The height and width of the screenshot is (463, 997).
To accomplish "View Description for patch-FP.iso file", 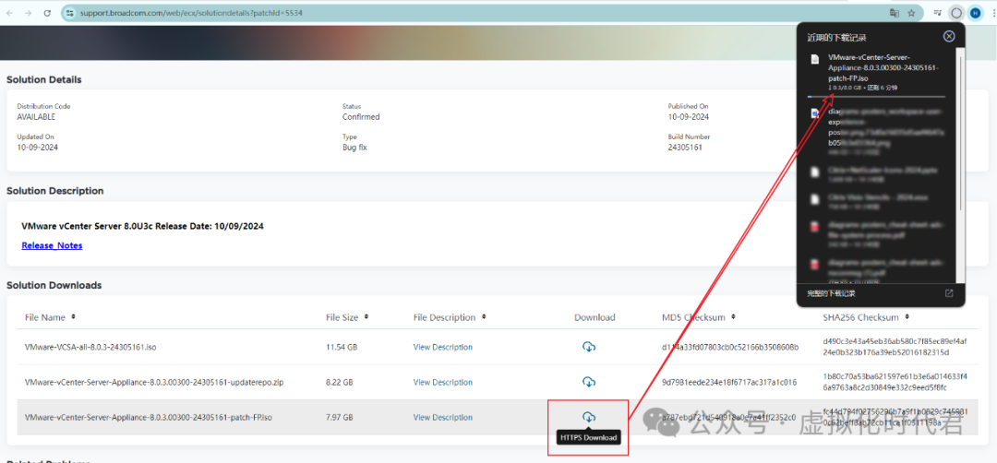I will [442, 417].
